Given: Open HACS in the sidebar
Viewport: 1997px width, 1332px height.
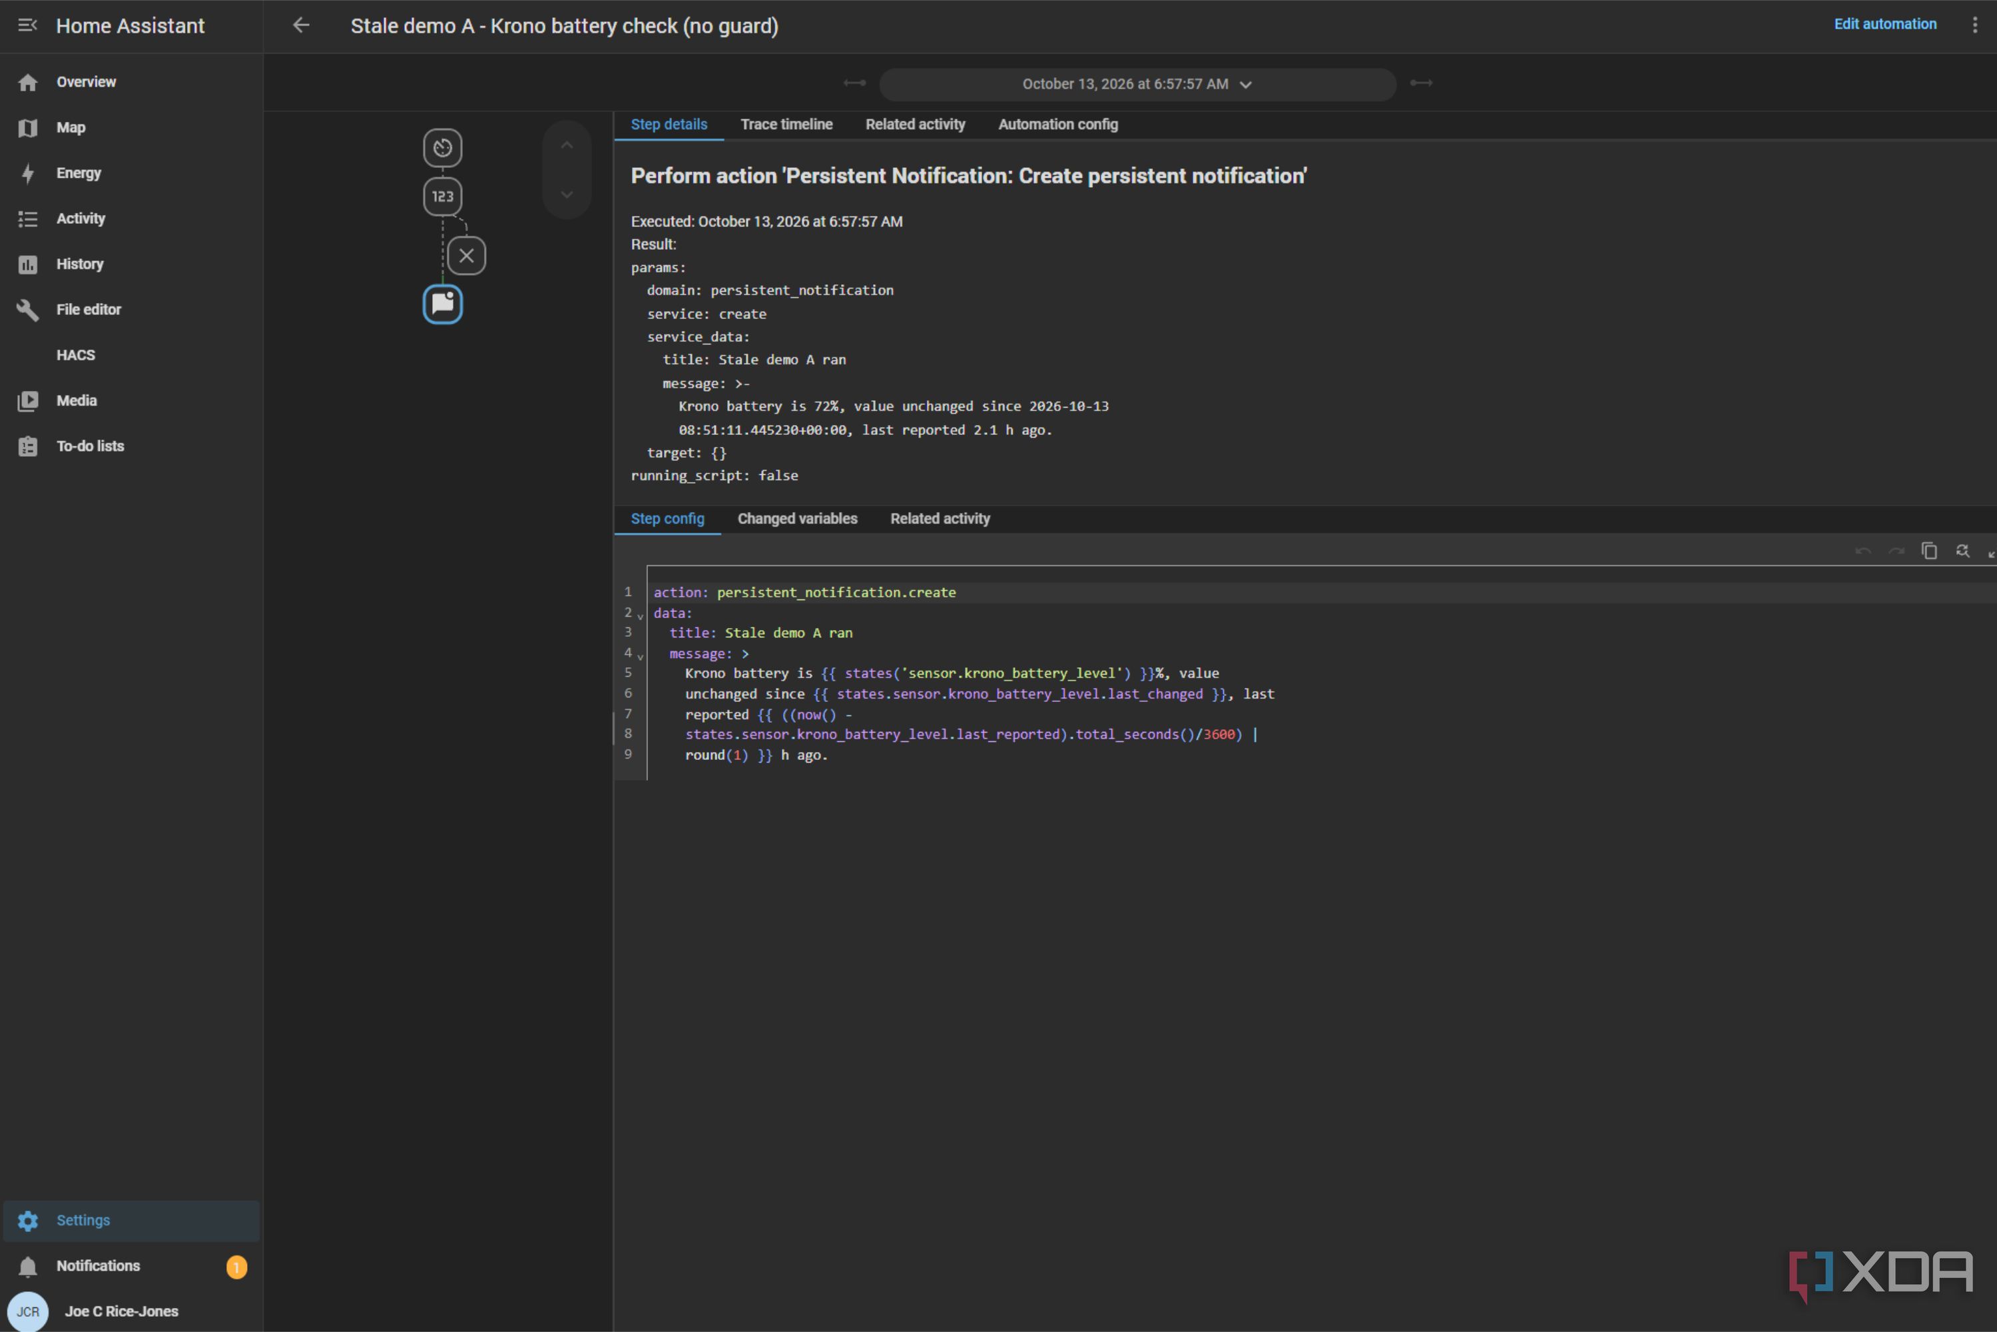Looking at the screenshot, I should tap(131, 355).
